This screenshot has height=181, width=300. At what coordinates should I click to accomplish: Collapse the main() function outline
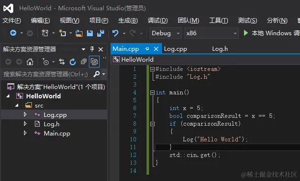point(152,92)
